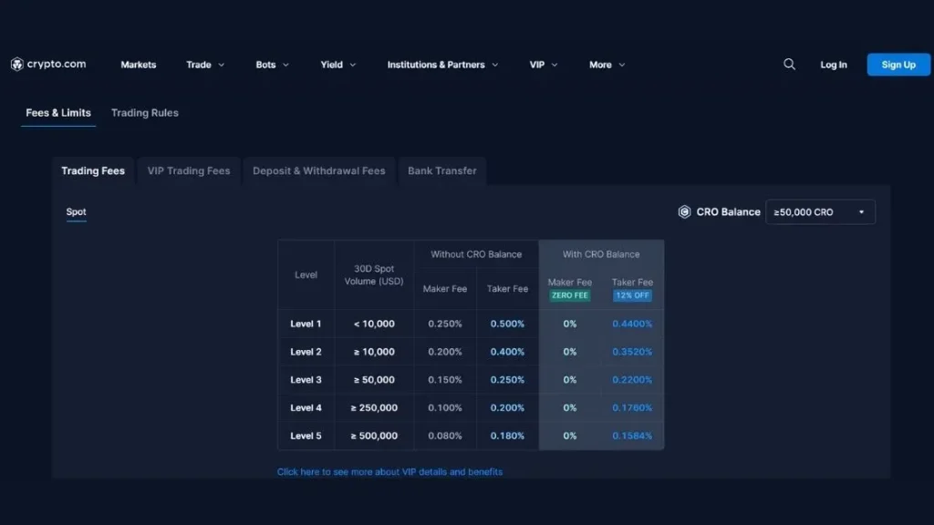
Task: Open the Markets page
Action: [138, 65]
